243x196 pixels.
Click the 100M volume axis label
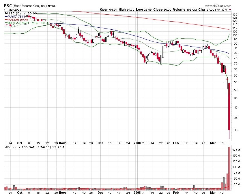(236, 167)
